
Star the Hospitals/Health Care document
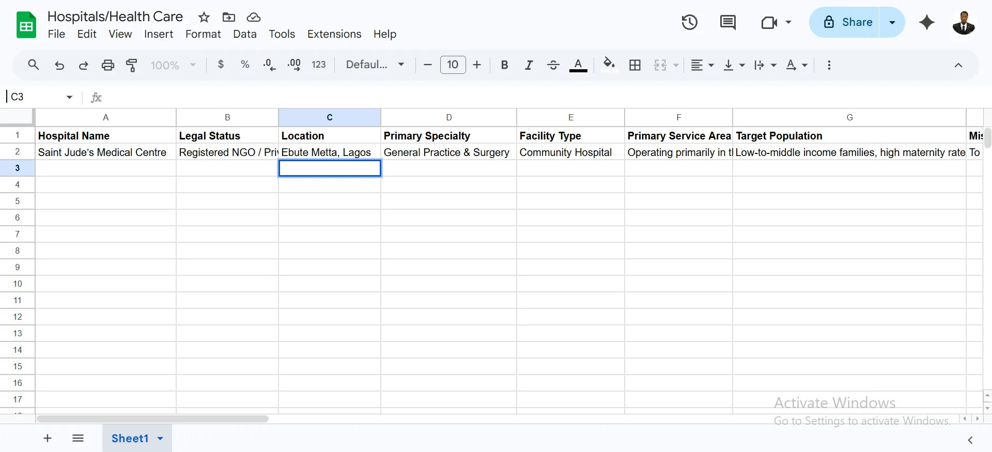204,17
